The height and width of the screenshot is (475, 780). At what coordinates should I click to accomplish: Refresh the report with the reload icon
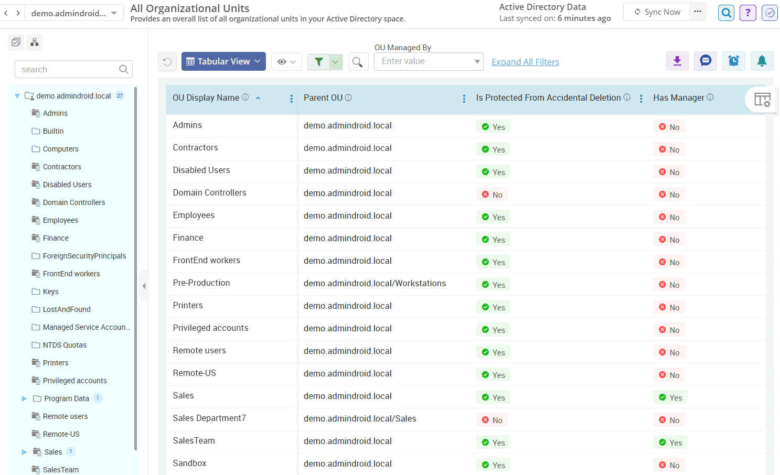coord(167,61)
